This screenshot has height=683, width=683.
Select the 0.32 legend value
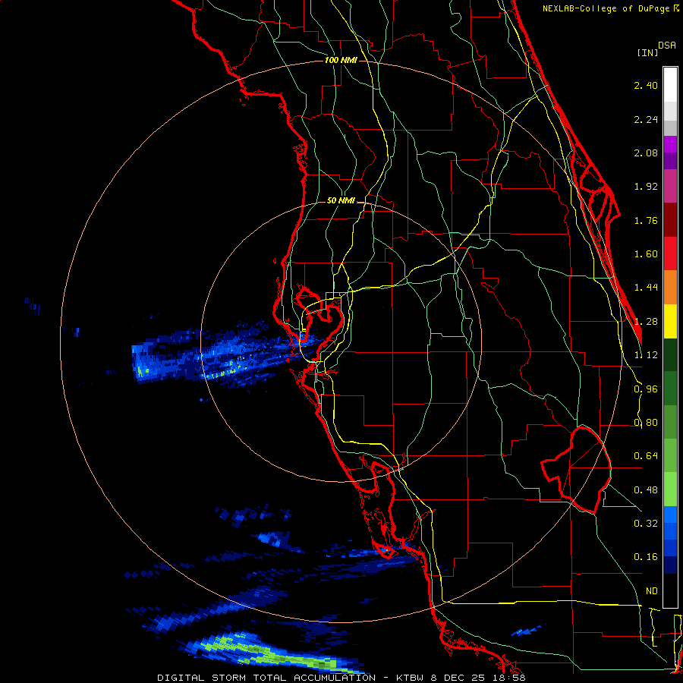click(x=646, y=524)
